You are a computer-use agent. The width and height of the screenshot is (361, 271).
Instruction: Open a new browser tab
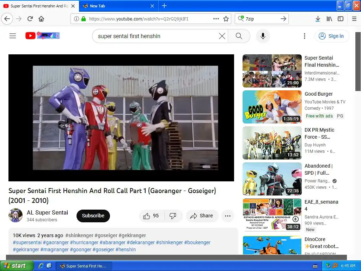pos(164,6)
